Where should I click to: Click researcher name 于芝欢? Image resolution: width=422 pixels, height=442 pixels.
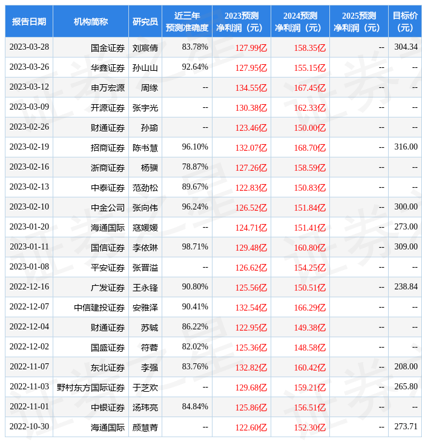(x=145, y=388)
